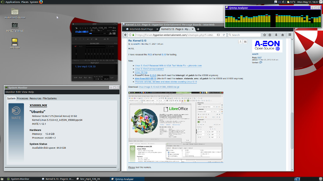Reload the current forum page

tap(224, 35)
